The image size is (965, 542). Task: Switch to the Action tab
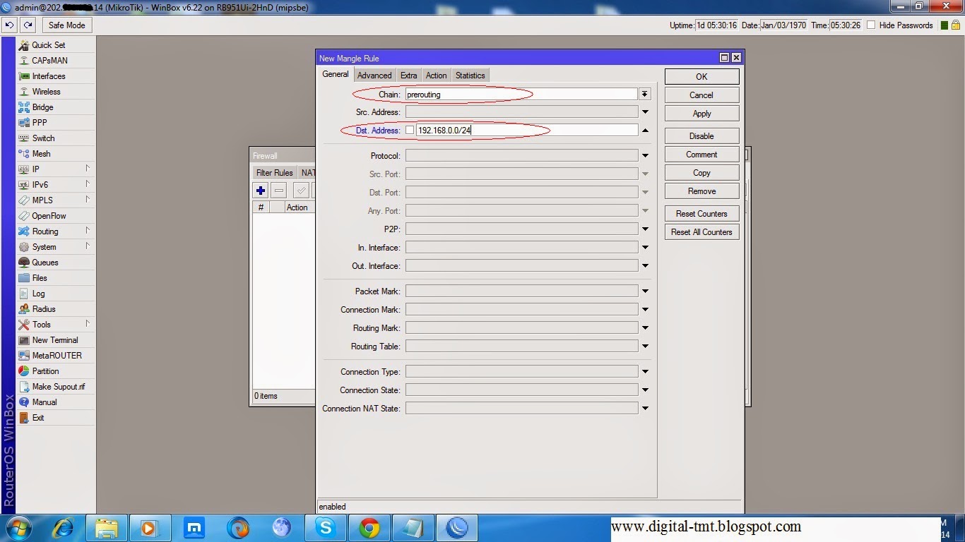click(436, 76)
